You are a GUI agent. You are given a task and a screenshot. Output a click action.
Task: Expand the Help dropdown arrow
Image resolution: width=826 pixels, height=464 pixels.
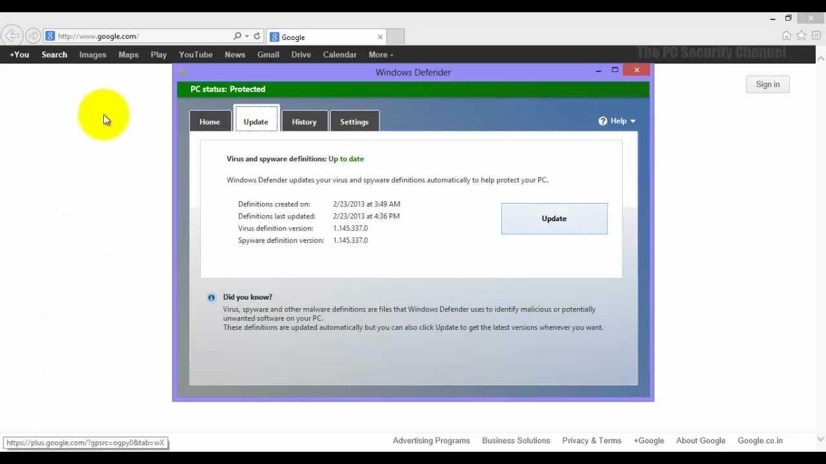[633, 121]
